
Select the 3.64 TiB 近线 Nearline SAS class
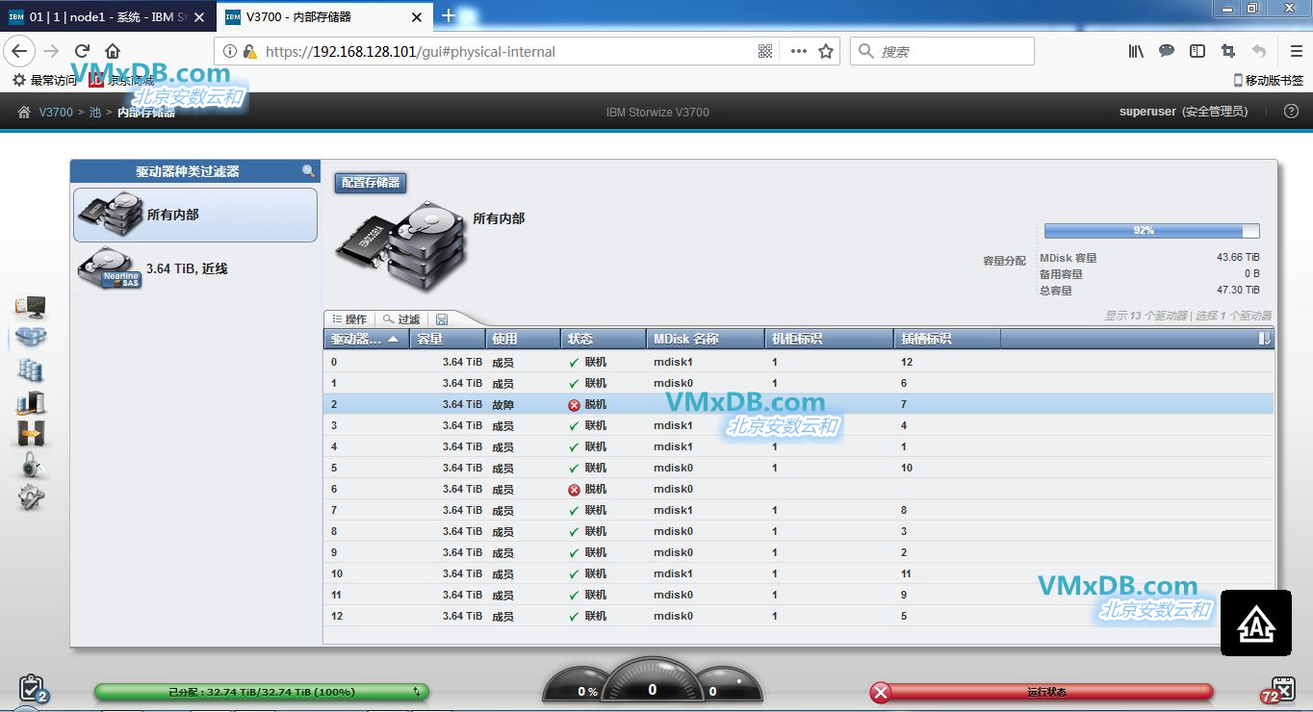[195, 268]
